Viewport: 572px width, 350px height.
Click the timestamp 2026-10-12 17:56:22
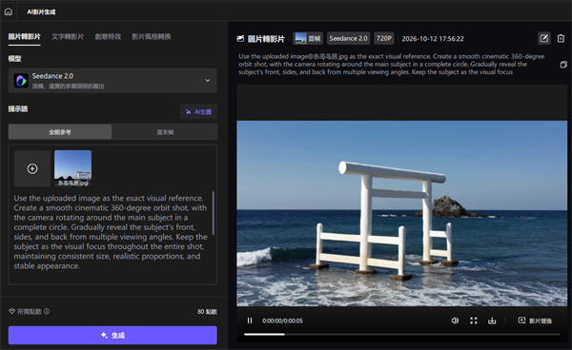[x=433, y=39]
